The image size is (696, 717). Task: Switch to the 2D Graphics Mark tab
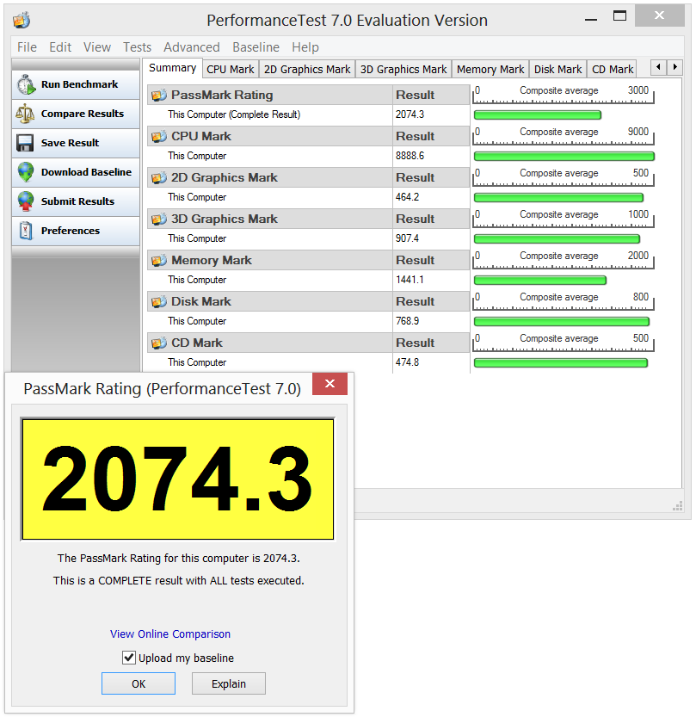[307, 69]
